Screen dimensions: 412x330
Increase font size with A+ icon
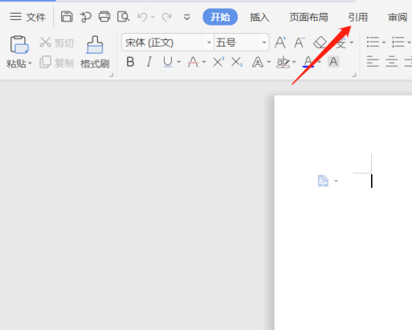(280, 43)
